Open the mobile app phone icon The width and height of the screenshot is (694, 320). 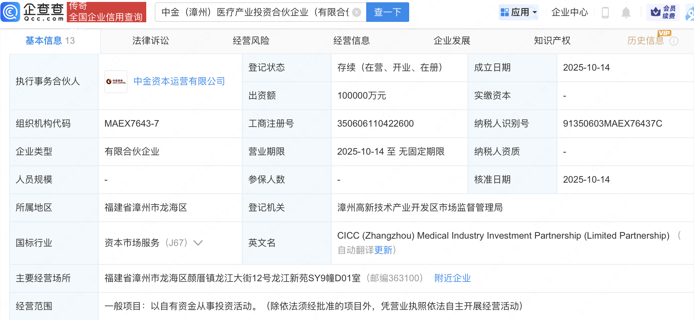(605, 13)
